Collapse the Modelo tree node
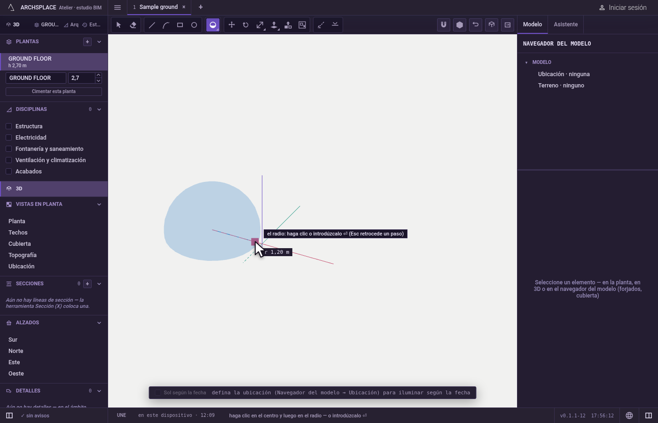 coord(526,63)
